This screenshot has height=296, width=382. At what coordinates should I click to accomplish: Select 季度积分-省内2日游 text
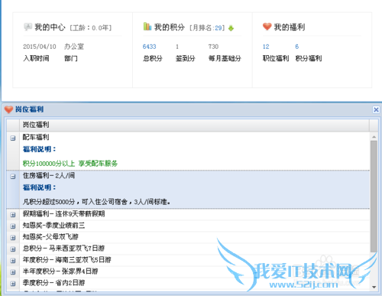pos(53,283)
